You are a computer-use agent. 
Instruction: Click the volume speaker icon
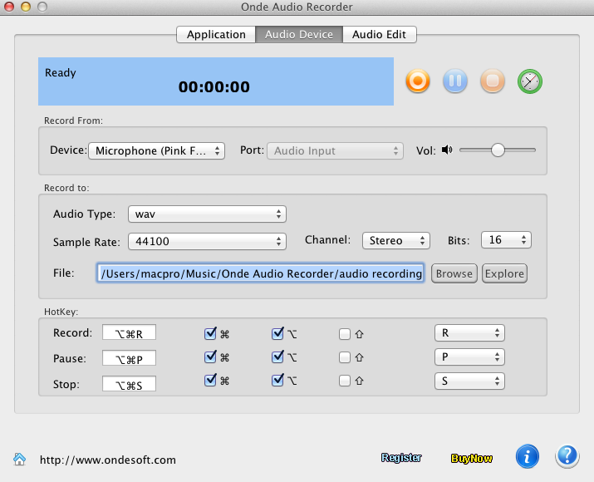[x=447, y=150]
